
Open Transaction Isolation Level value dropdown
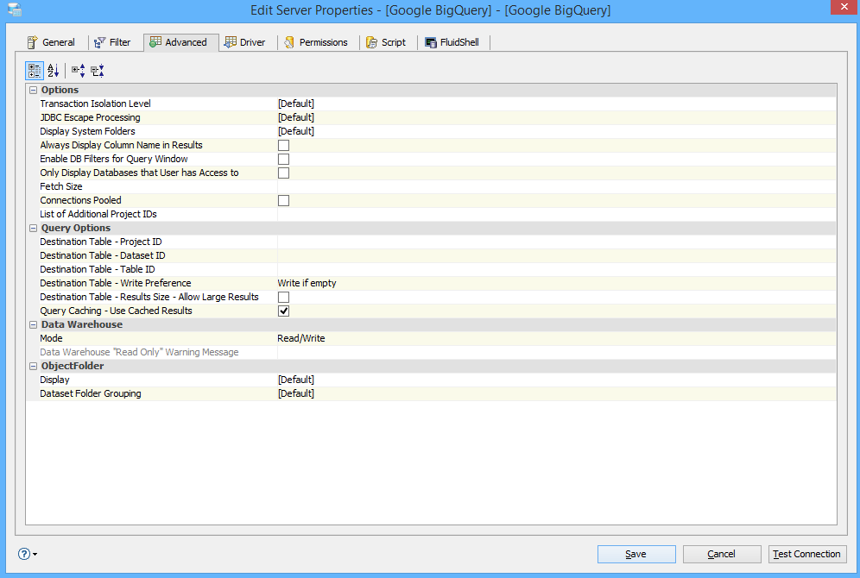pos(557,104)
